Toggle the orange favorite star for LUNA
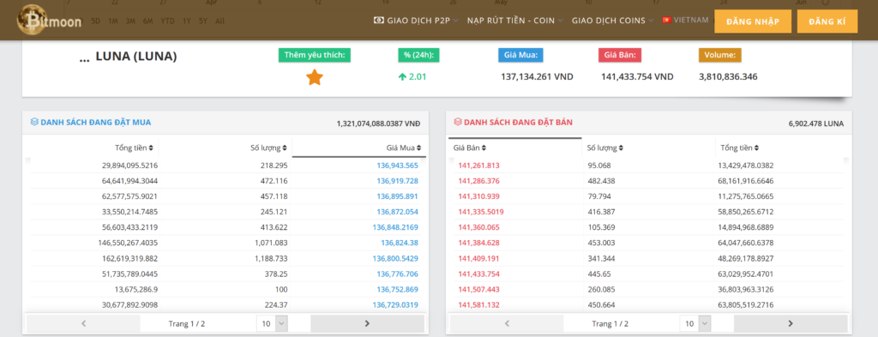This screenshot has width=878, height=337. [x=315, y=77]
